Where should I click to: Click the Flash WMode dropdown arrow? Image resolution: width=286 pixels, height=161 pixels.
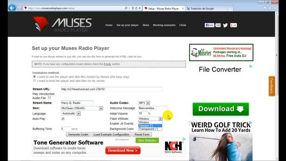tap(160, 119)
